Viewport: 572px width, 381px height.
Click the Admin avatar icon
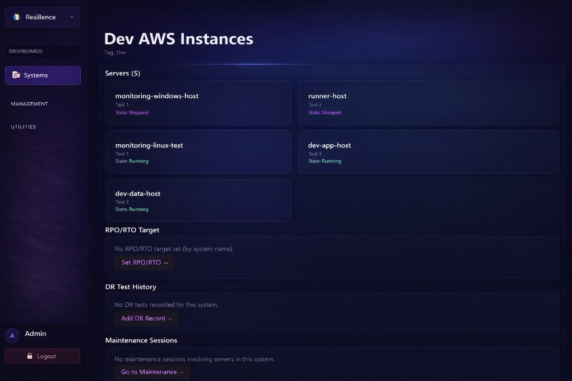12,336
